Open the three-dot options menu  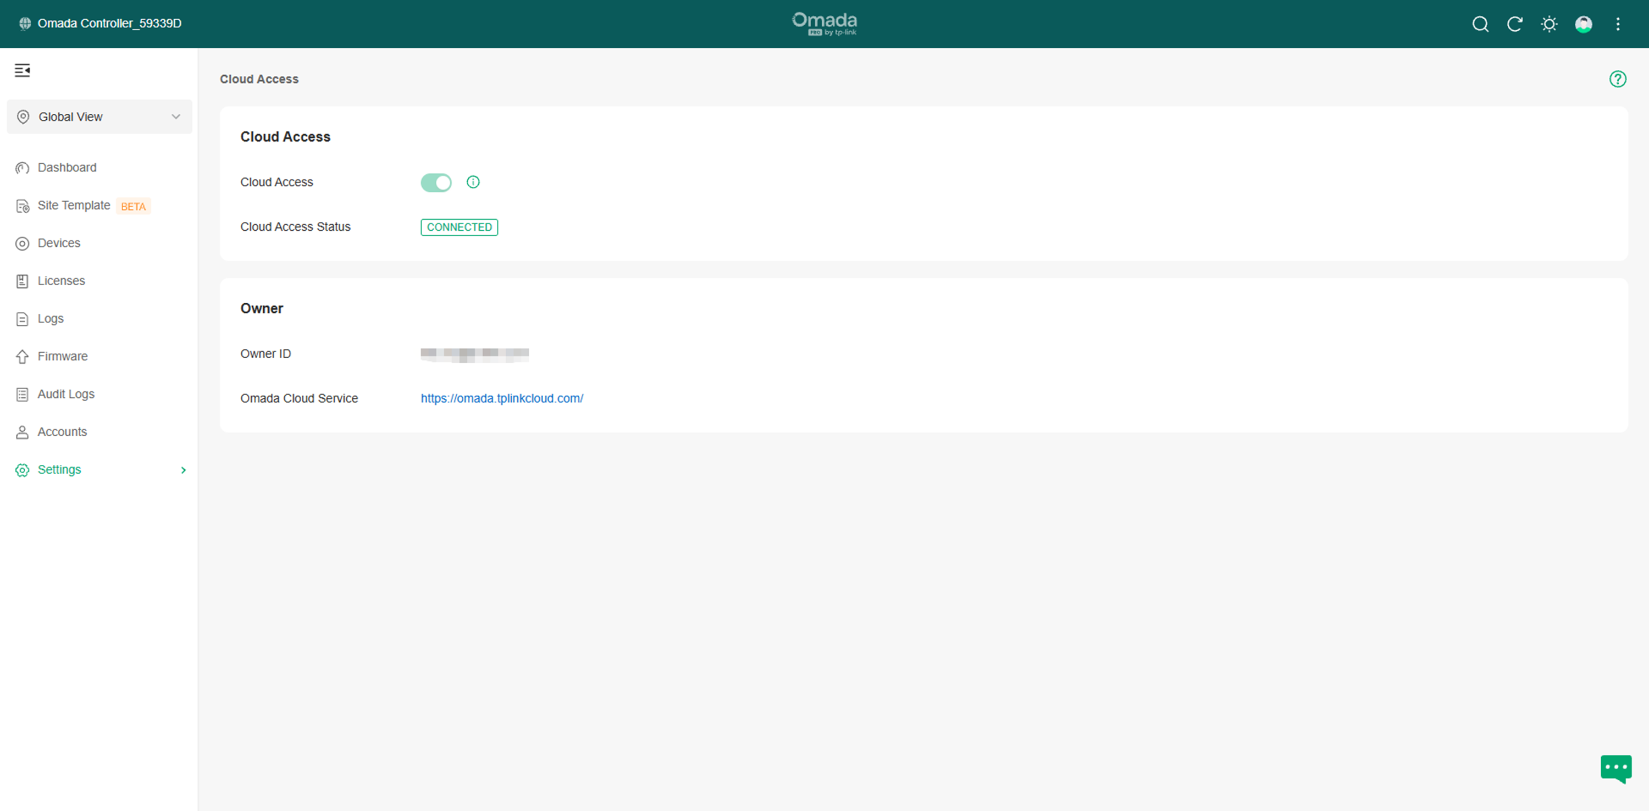point(1618,24)
